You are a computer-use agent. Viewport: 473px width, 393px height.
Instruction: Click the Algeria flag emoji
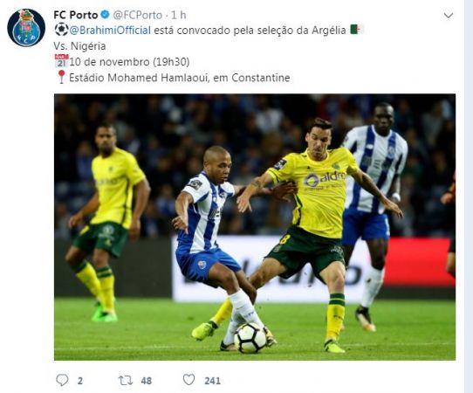(x=357, y=30)
